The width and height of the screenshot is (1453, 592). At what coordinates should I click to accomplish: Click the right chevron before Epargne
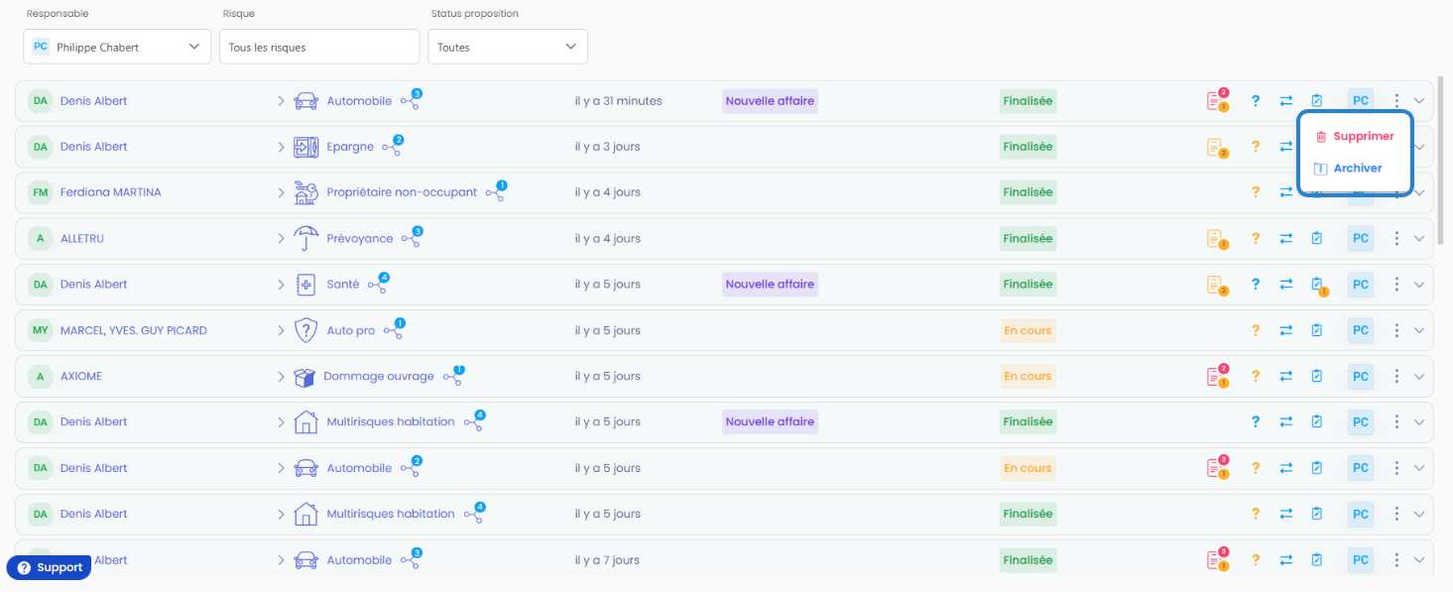coord(281,147)
